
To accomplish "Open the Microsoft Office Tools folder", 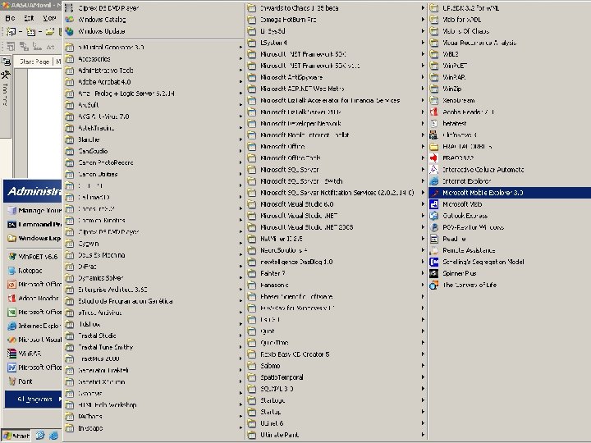I will tap(337, 158).
